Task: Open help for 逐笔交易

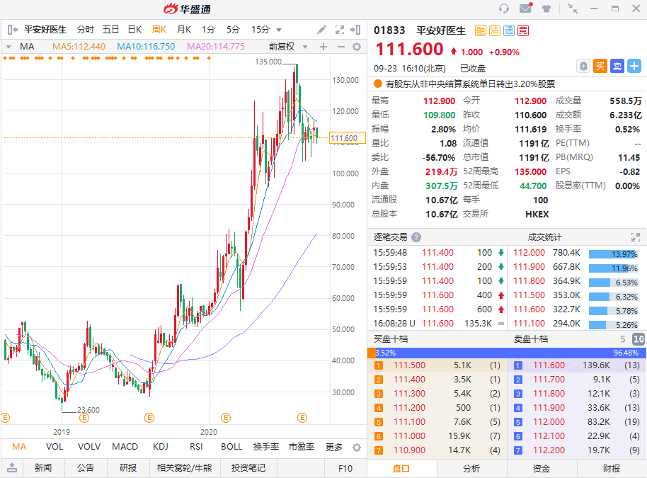Action: 416,237
